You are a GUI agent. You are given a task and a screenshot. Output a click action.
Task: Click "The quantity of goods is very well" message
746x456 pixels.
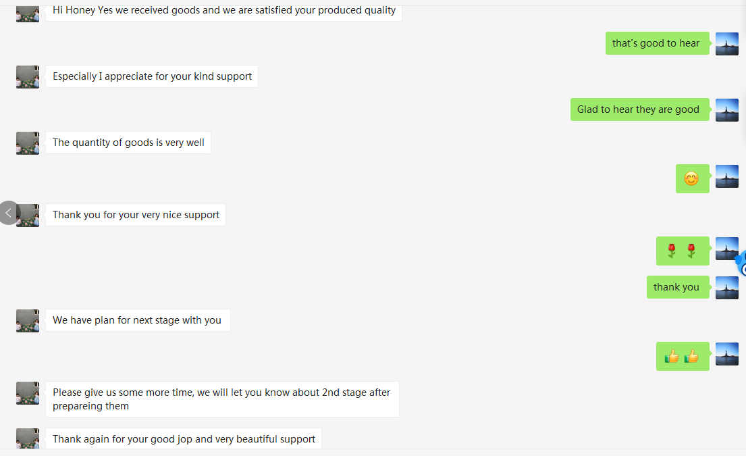click(x=128, y=143)
